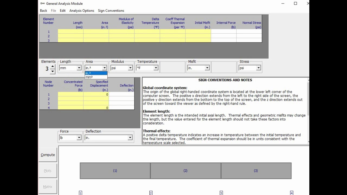Click 'Thermal effects:' heading in notes
This screenshot has width=347, height=195.
(x=157, y=131)
